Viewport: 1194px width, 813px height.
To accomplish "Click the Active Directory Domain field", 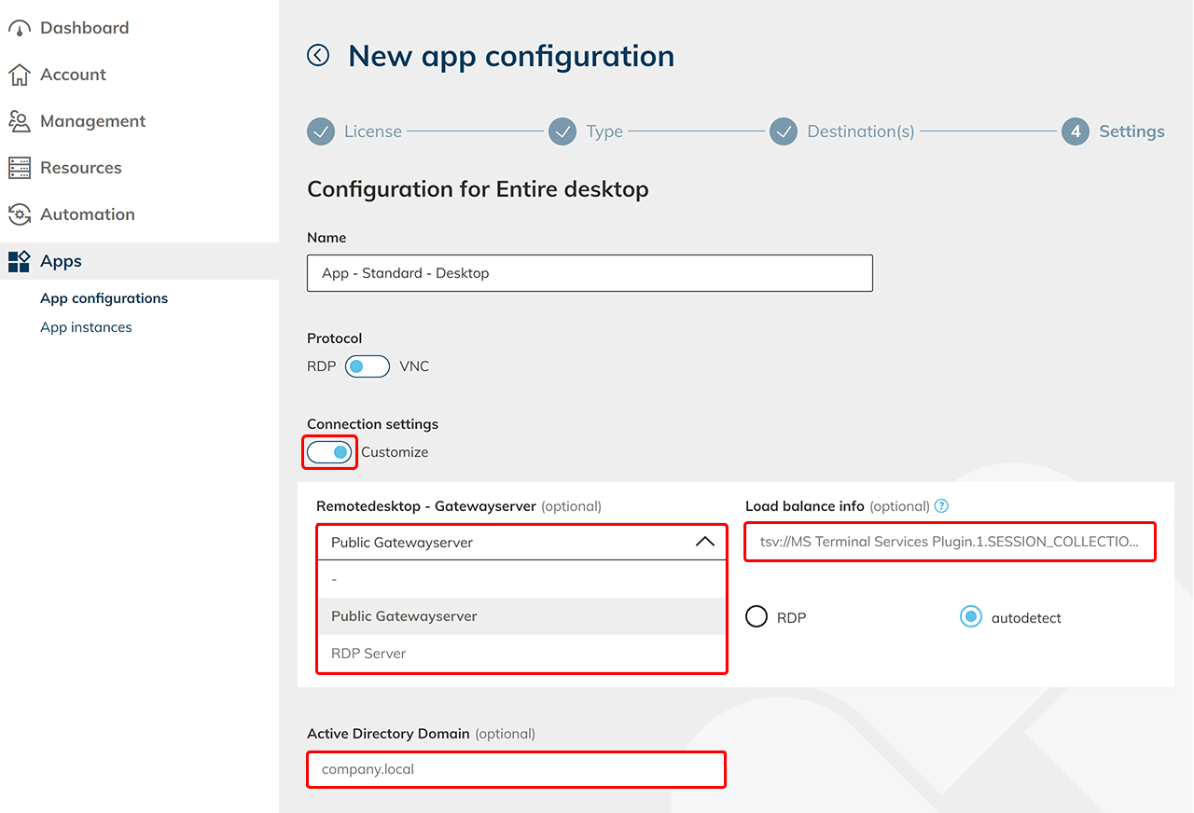I will coord(516,769).
